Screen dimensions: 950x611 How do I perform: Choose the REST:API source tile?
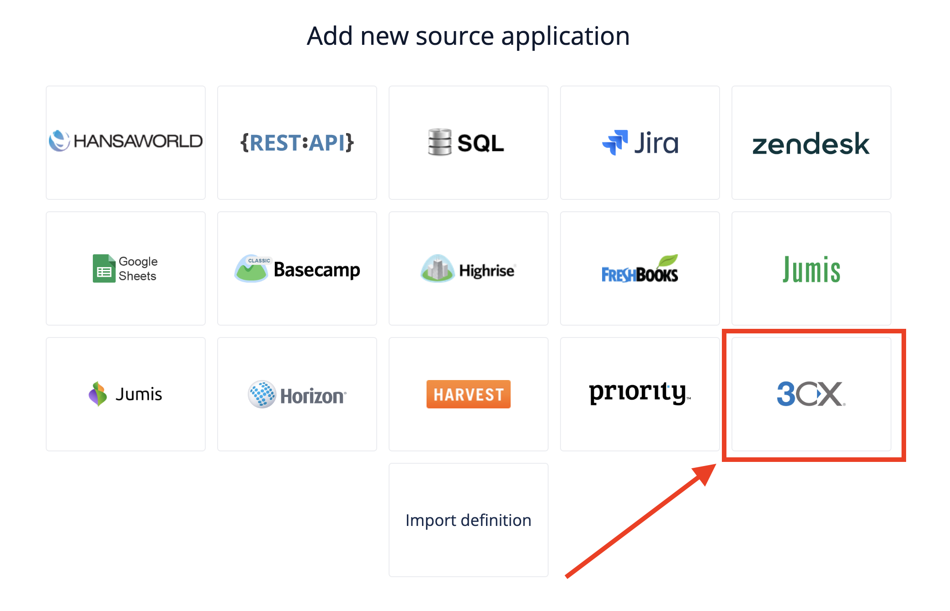(297, 142)
